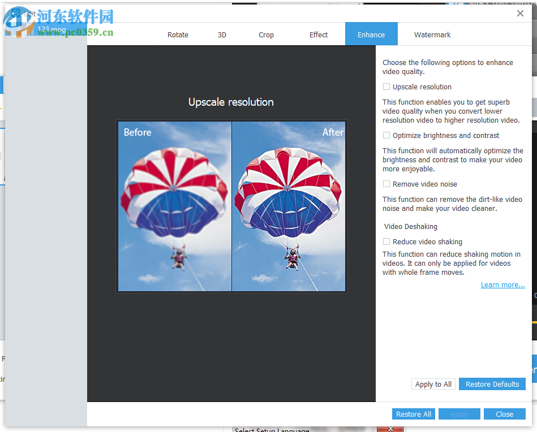
Task: Close the Select Setup Language dialog
Action: point(390,428)
